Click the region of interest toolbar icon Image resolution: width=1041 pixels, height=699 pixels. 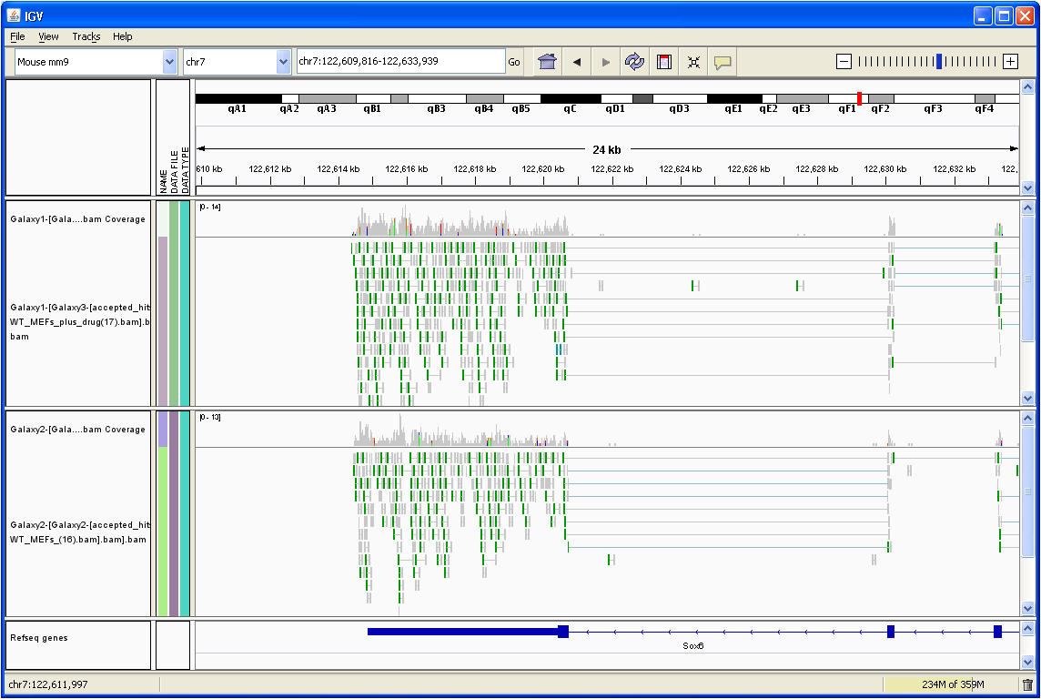pyautogui.click(x=664, y=62)
